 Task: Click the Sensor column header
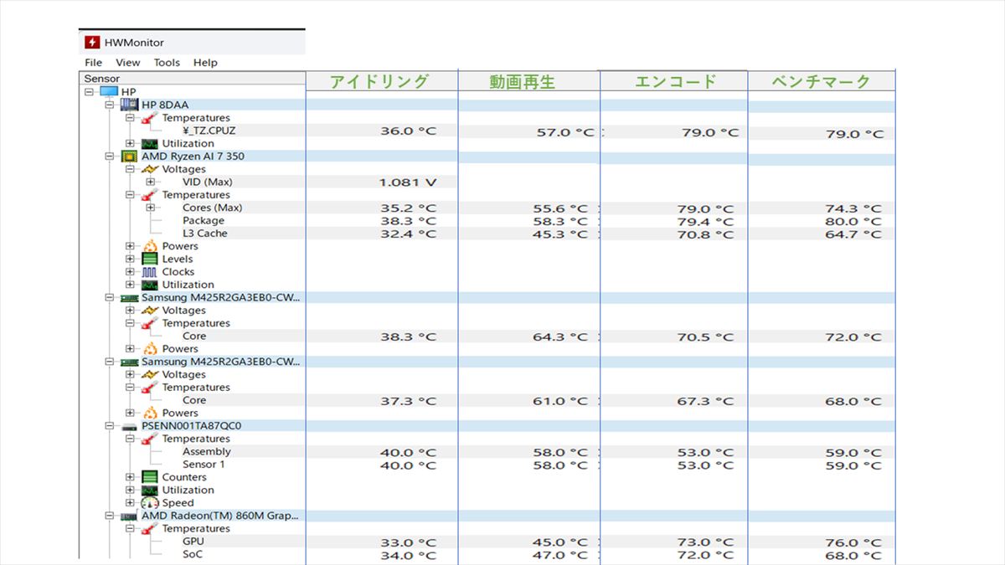tap(102, 79)
